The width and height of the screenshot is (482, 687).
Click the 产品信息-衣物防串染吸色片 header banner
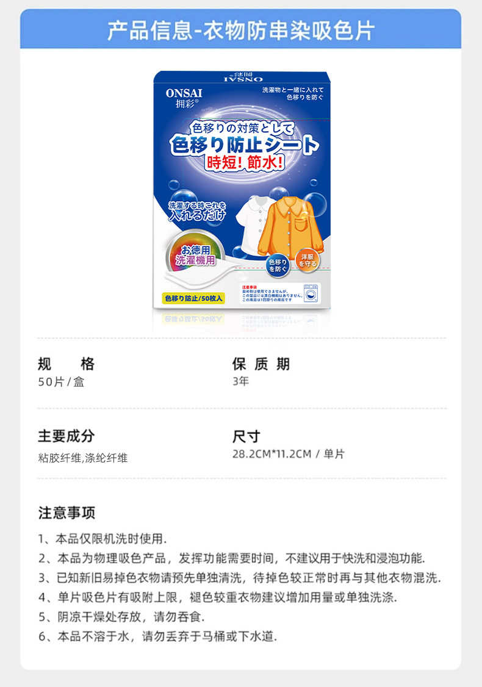240,29
